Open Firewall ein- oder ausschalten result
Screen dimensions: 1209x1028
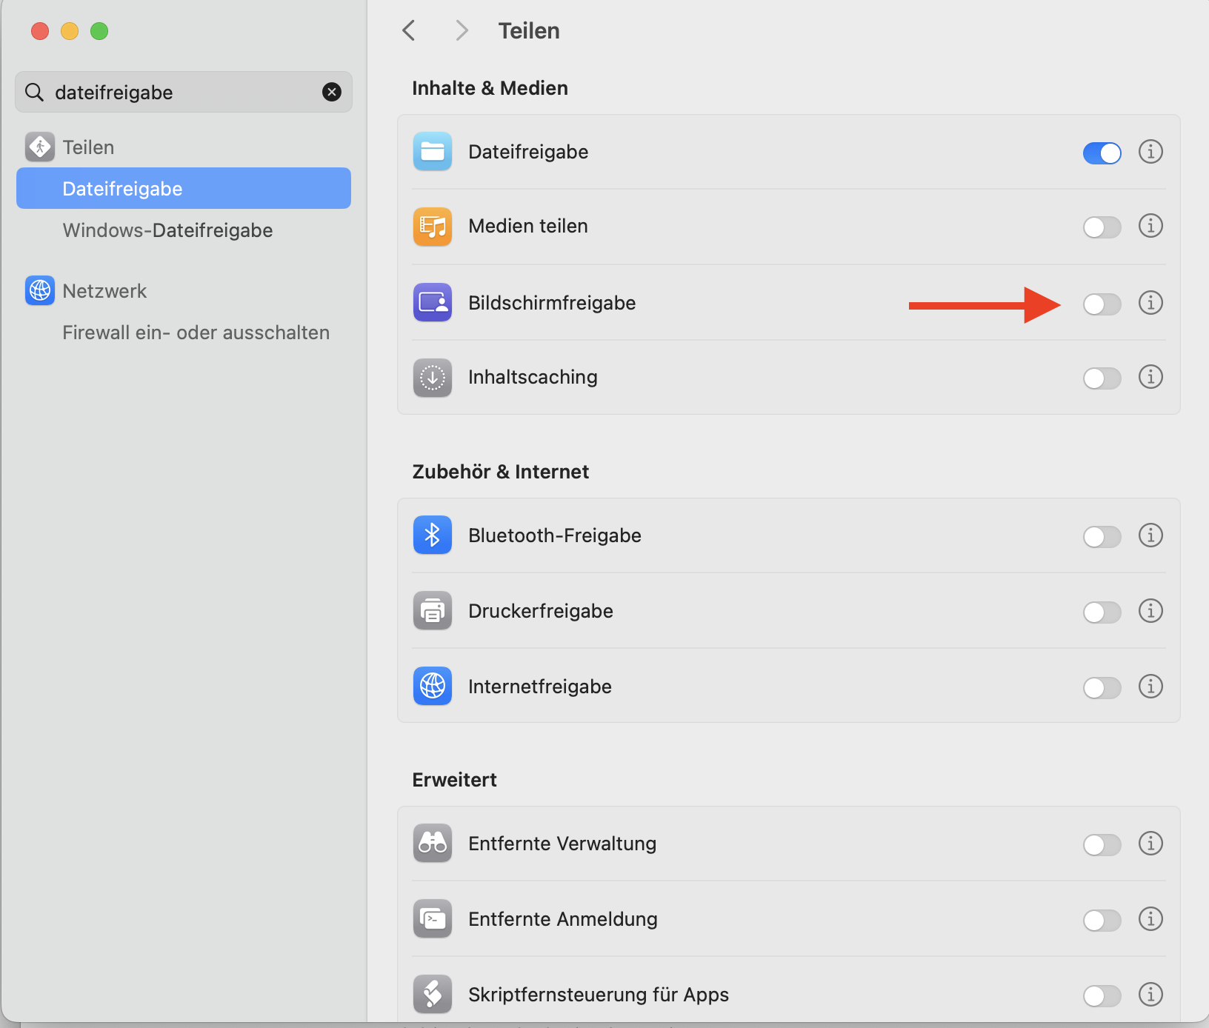[x=196, y=333]
